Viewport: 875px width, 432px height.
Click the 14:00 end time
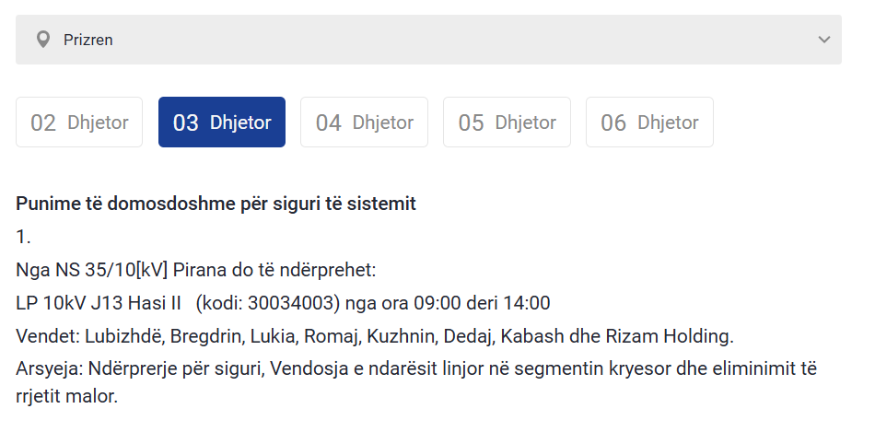(x=527, y=303)
